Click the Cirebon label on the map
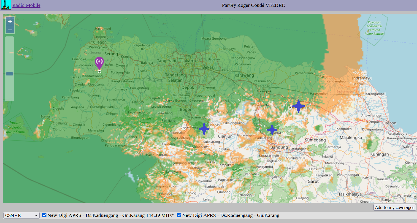 pos(389,123)
